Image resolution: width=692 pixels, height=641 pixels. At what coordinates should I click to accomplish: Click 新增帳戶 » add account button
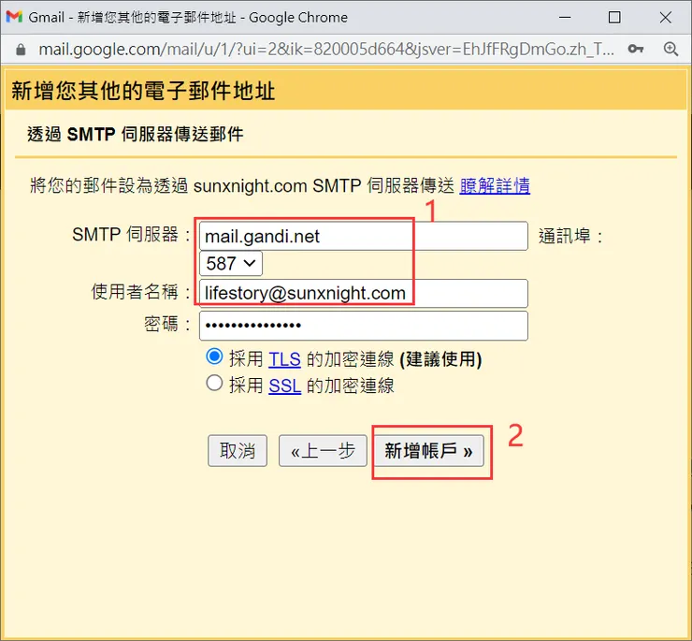point(429,451)
